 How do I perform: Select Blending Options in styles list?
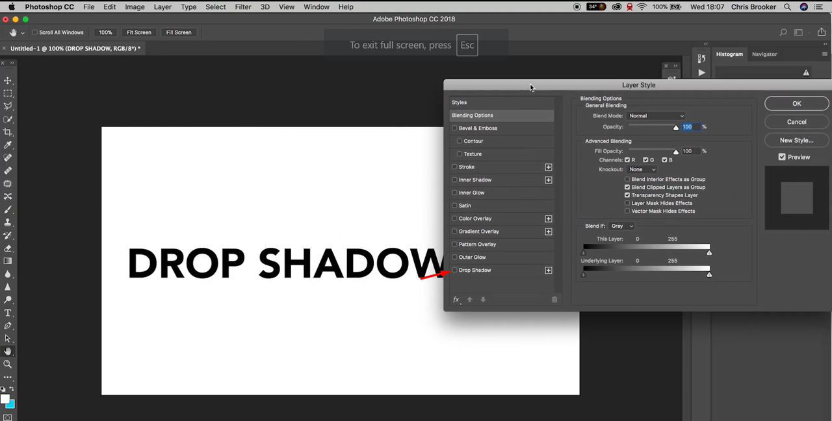coord(502,115)
